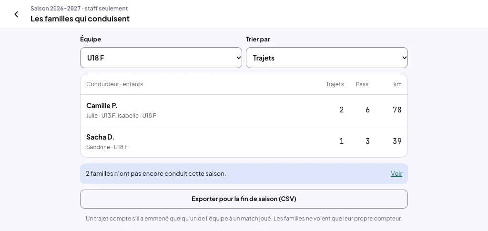Click Sacha D.'s 39 km value
Viewport: 488px width, 231px height.
tap(397, 141)
